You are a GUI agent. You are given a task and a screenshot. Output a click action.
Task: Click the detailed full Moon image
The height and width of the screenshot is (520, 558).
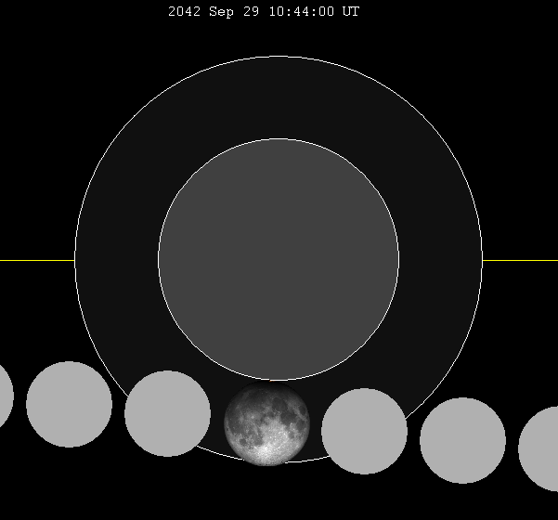tap(266, 423)
